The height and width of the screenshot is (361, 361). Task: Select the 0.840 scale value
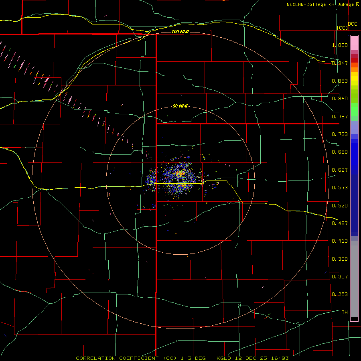point(340,99)
